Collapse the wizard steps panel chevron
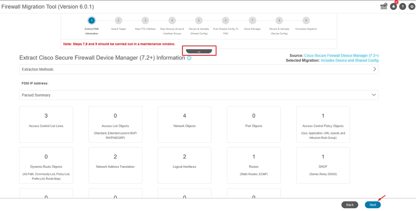 tap(199, 52)
